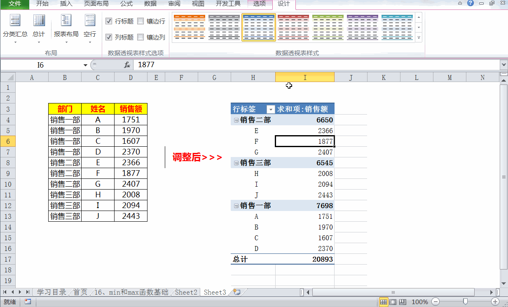
Task: Apply the green pivot table style
Action: tap(328, 27)
